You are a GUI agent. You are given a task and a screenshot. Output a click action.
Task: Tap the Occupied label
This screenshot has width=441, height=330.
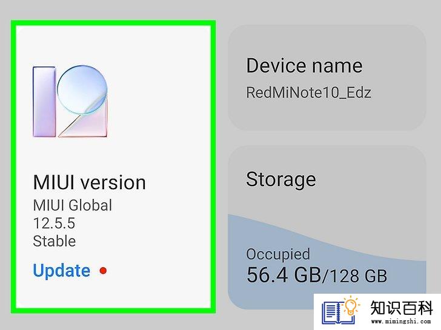278,254
